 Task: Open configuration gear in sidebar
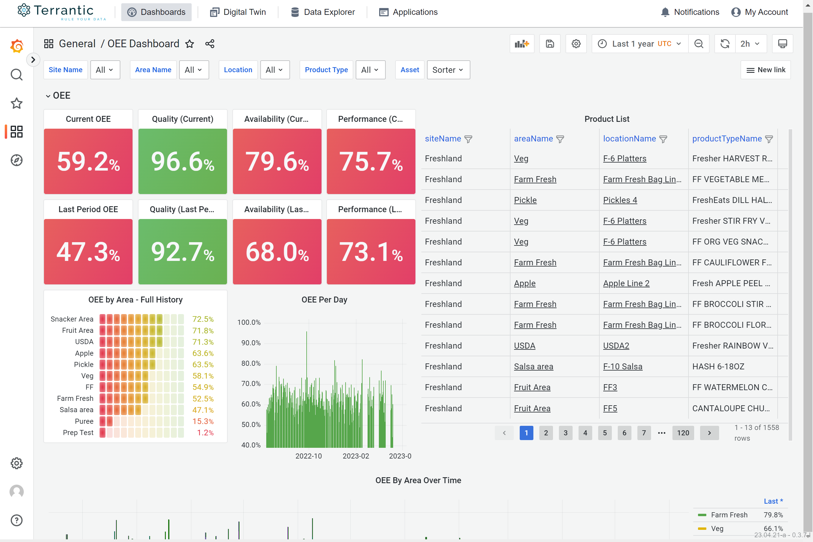tap(17, 463)
